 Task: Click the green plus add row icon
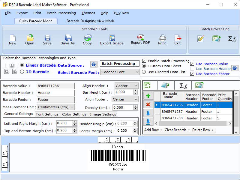(148, 96)
